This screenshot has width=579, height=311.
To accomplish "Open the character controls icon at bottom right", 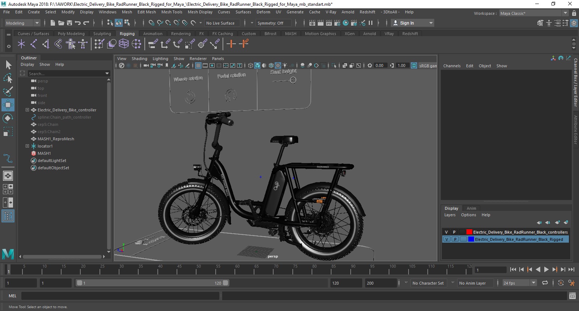I will coord(571,283).
